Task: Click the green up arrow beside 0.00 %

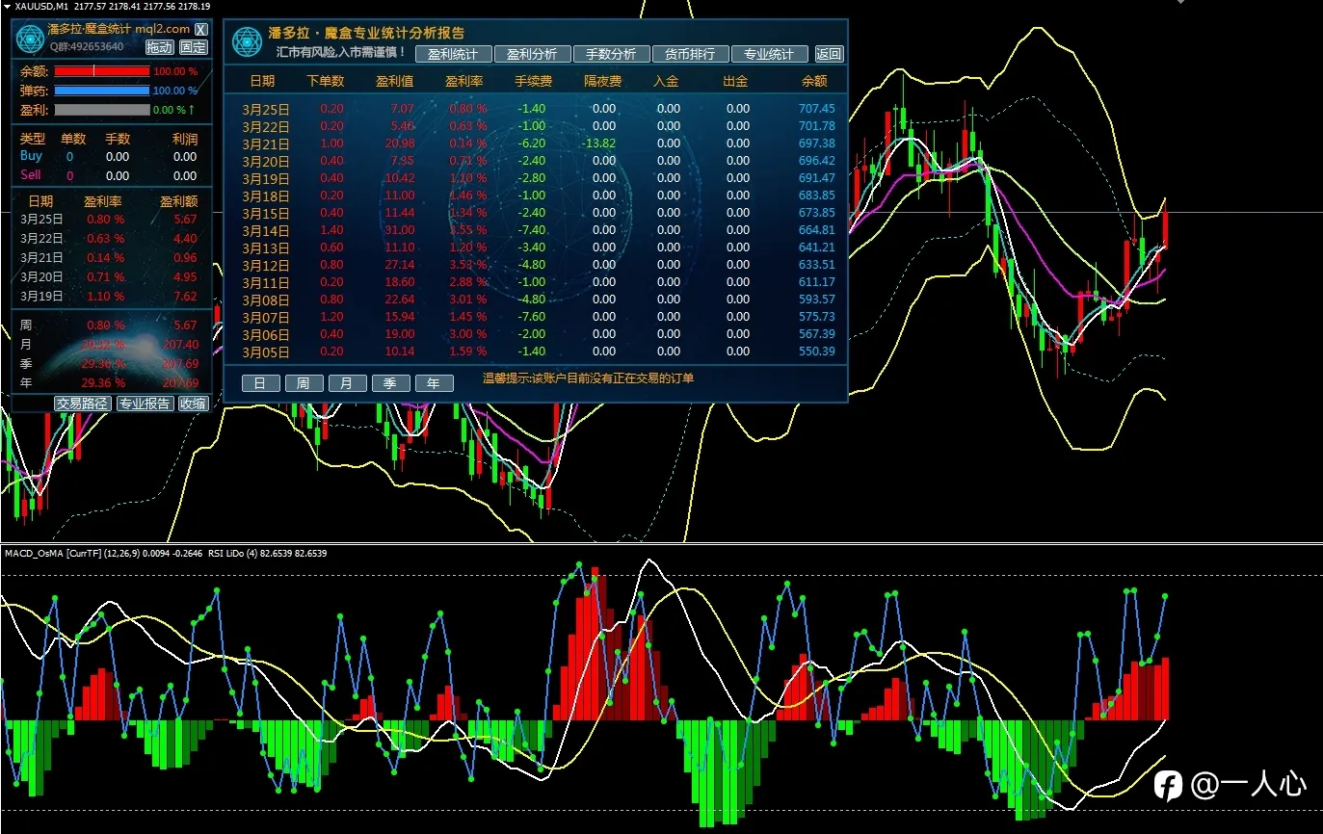Action: (192, 110)
